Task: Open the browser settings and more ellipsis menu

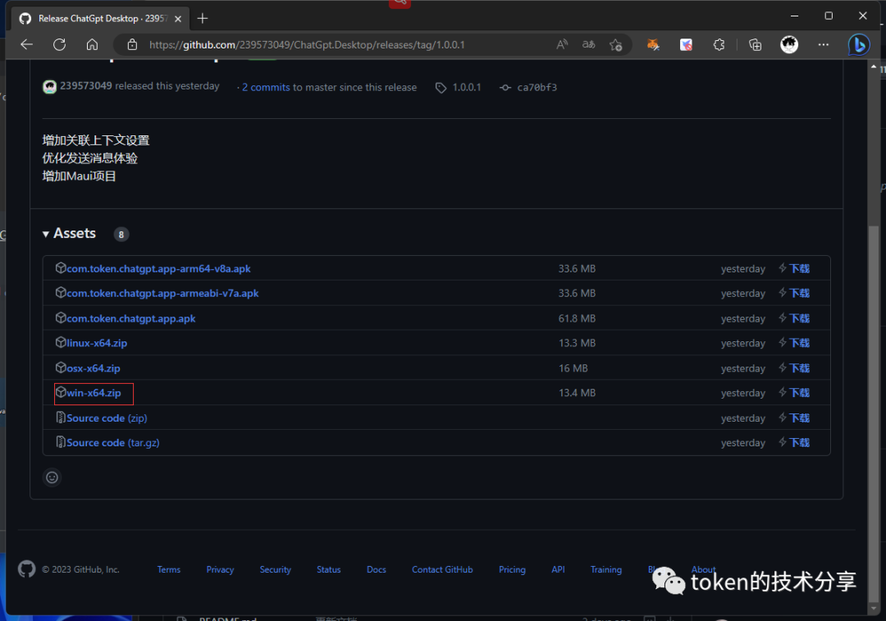Action: click(x=824, y=44)
